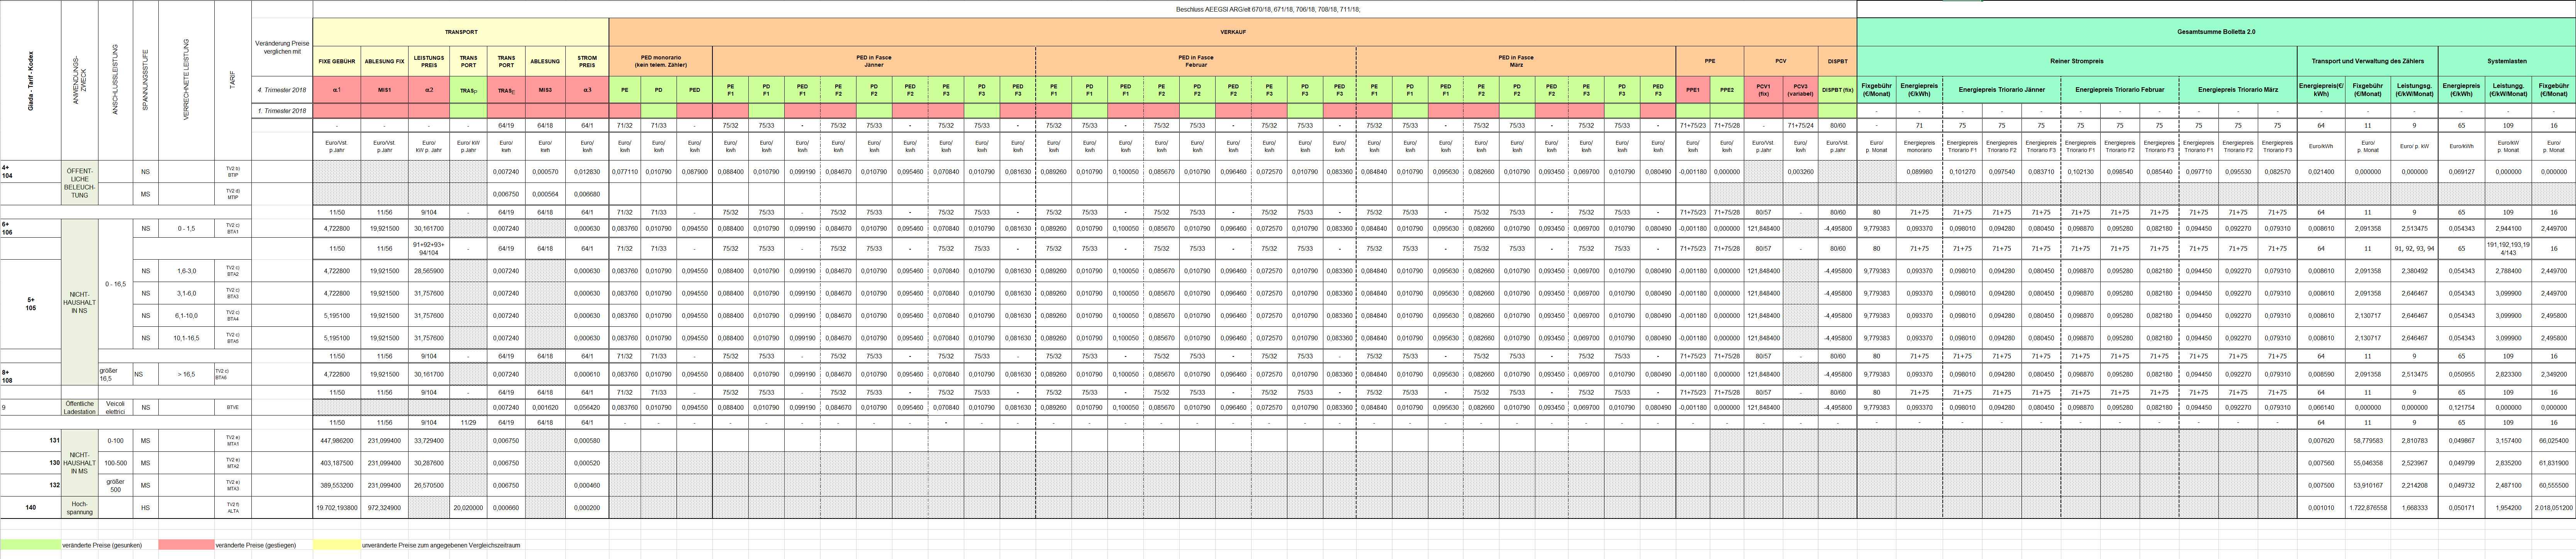Click red legend swatch for gestiegen prices
2576x559 pixels.
[187, 545]
